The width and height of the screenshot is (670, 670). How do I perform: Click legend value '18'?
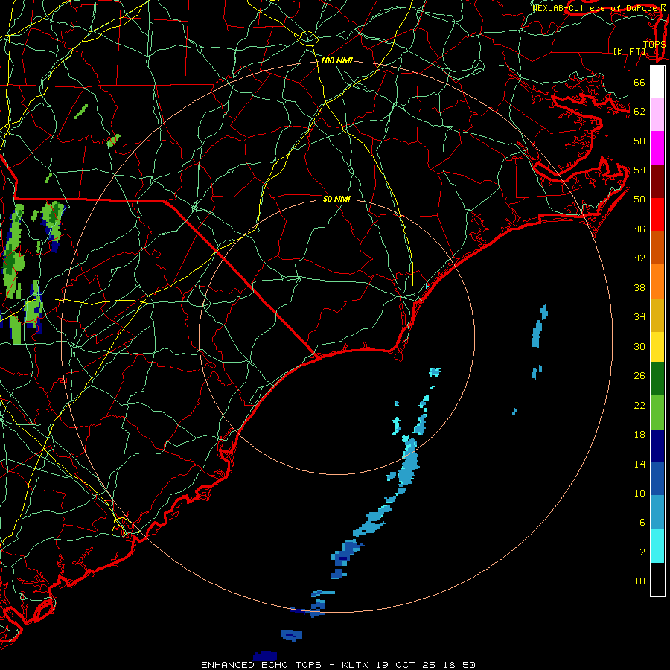(639, 435)
